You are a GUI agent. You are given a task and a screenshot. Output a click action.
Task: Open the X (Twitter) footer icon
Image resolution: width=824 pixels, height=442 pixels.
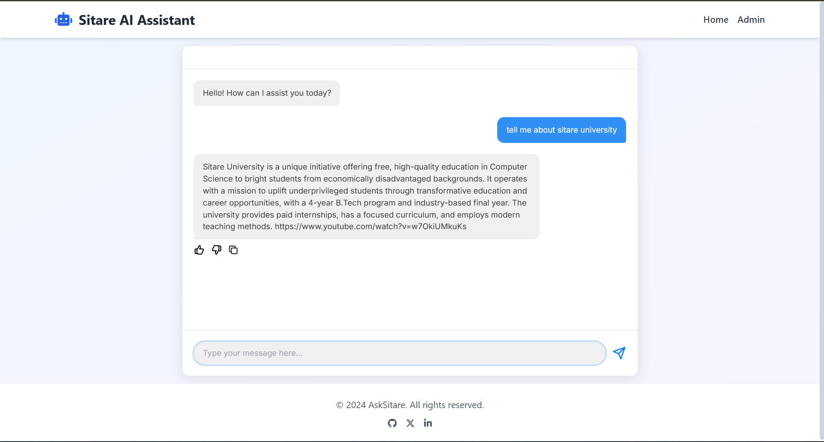(410, 423)
